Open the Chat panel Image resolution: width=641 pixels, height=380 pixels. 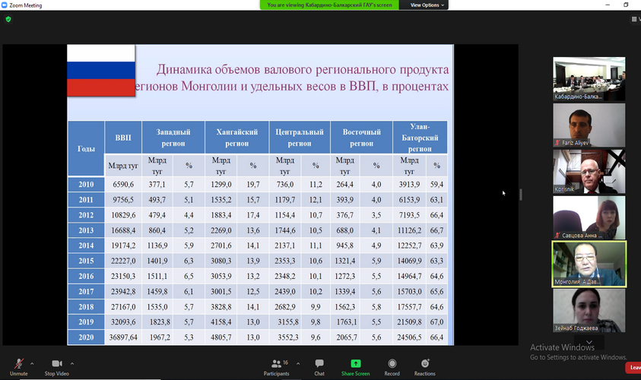pos(319,366)
